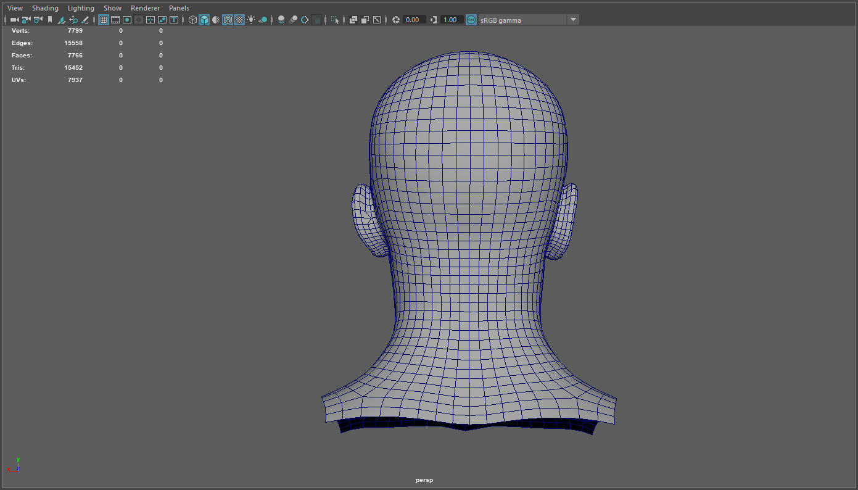Image resolution: width=858 pixels, height=490 pixels.
Task: Click the Bookmarks icon
Action: tap(49, 20)
